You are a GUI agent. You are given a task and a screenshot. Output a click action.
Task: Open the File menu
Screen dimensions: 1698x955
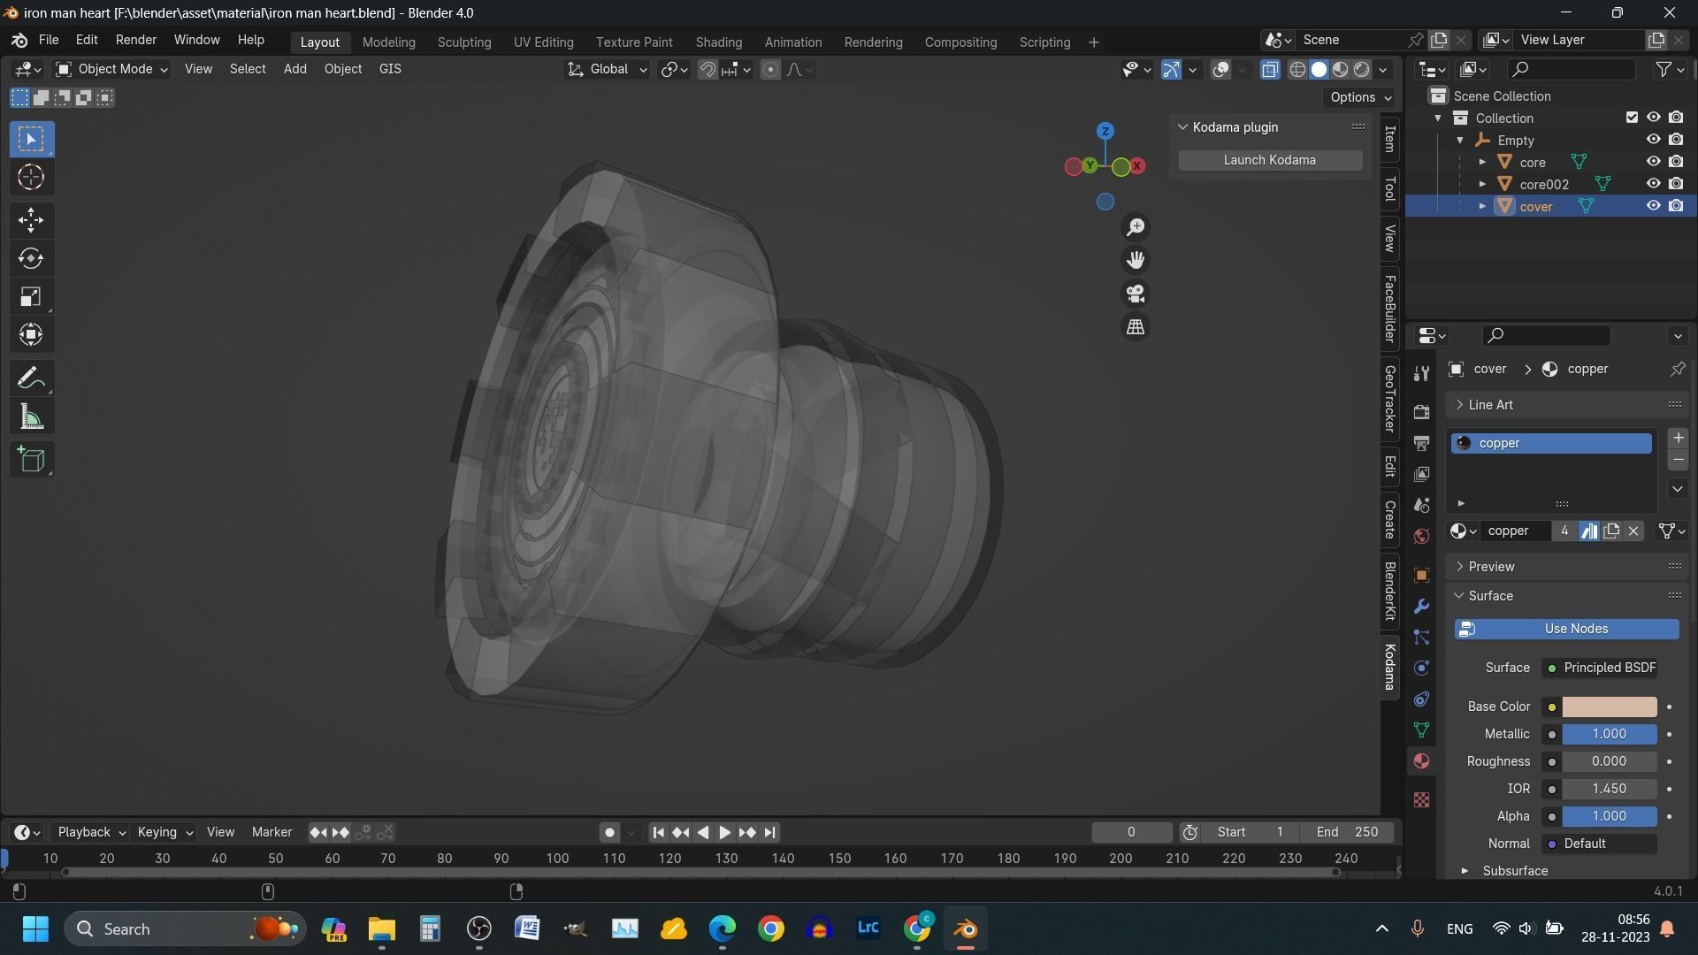[49, 41]
